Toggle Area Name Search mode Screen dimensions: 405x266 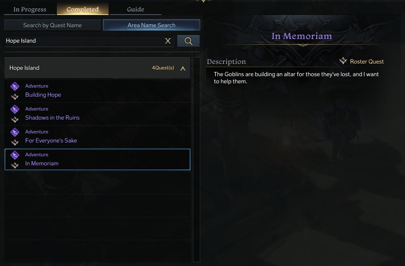(151, 25)
